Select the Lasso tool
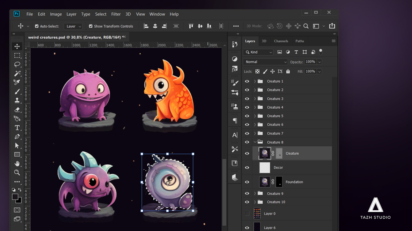 (x=17, y=64)
